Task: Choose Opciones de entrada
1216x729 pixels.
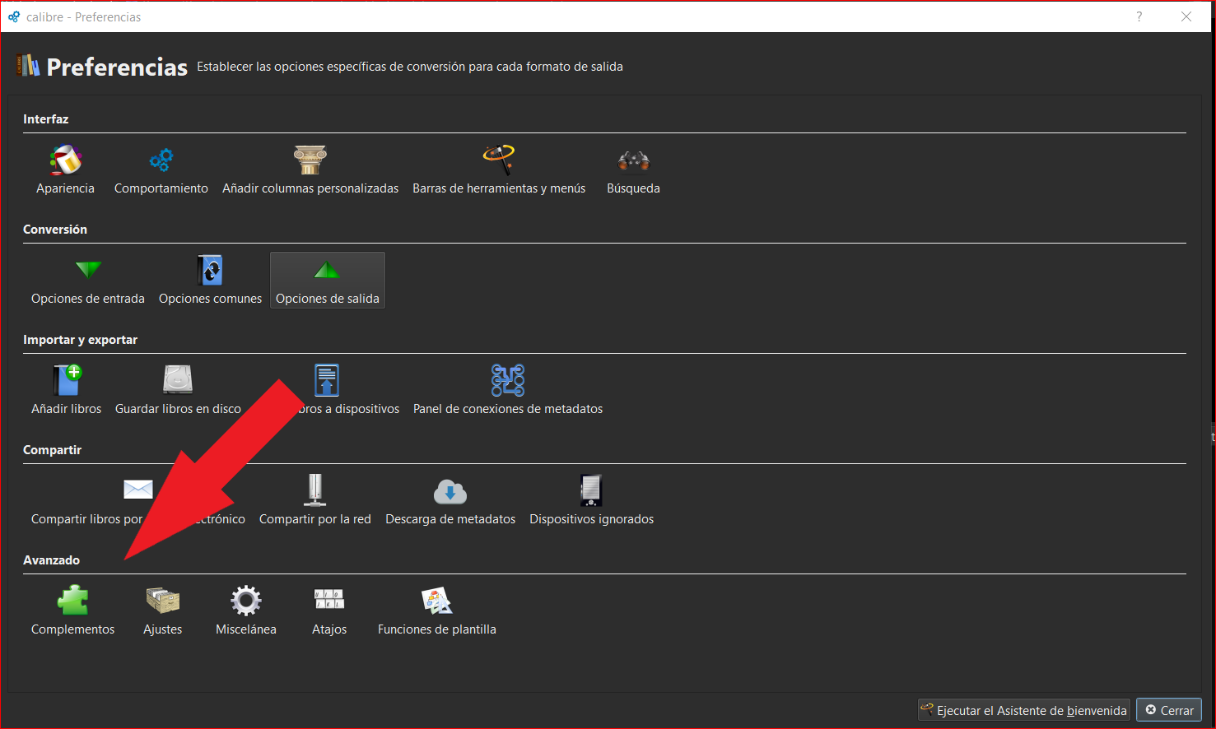Action: pyautogui.click(x=88, y=281)
